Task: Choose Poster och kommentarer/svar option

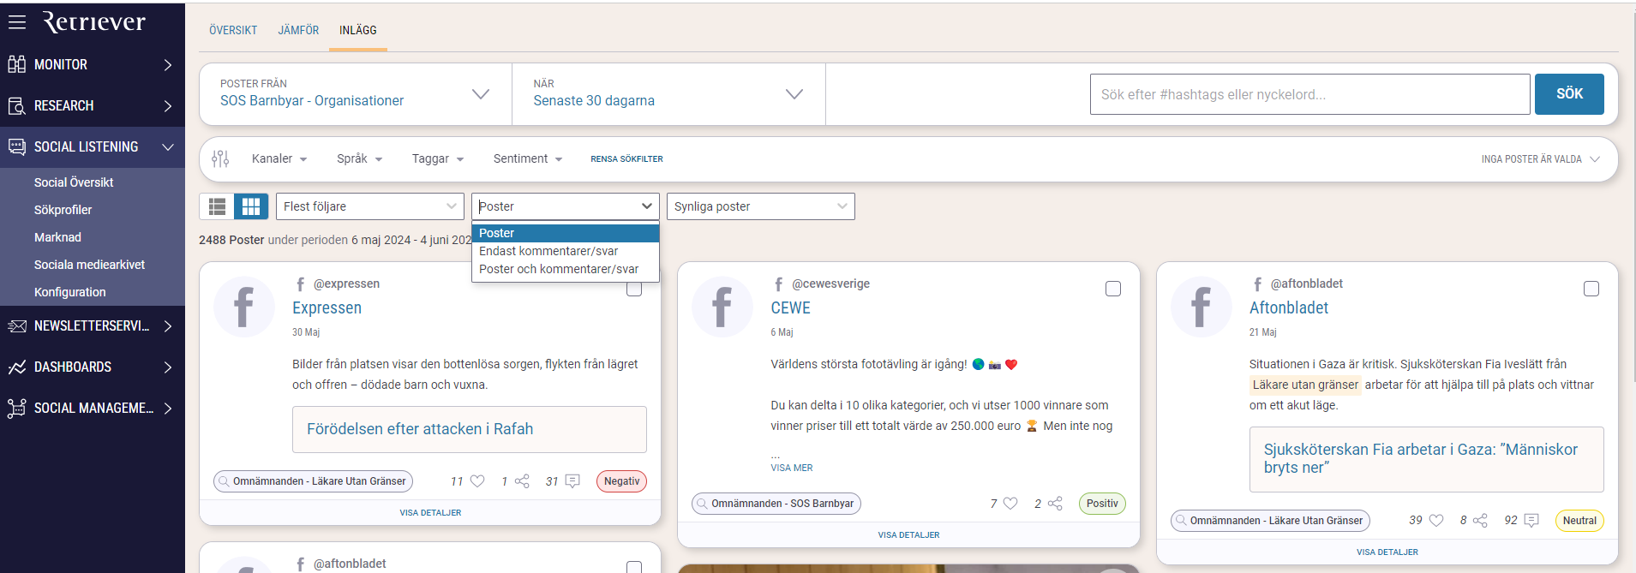Action: click(x=566, y=269)
